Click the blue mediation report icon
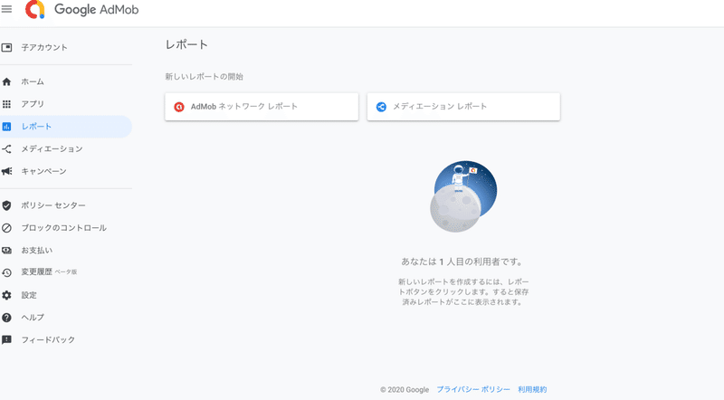 point(381,107)
